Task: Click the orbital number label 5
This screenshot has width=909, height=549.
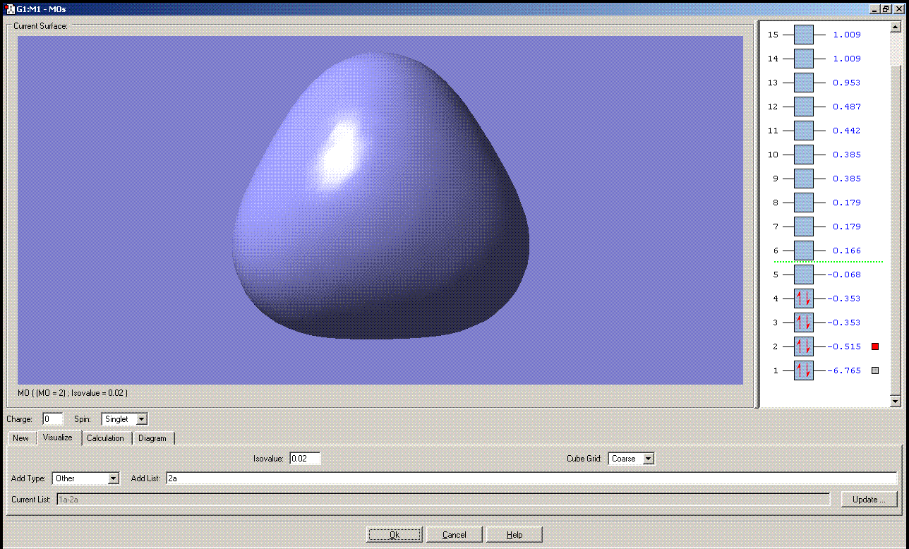Action: (776, 274)
